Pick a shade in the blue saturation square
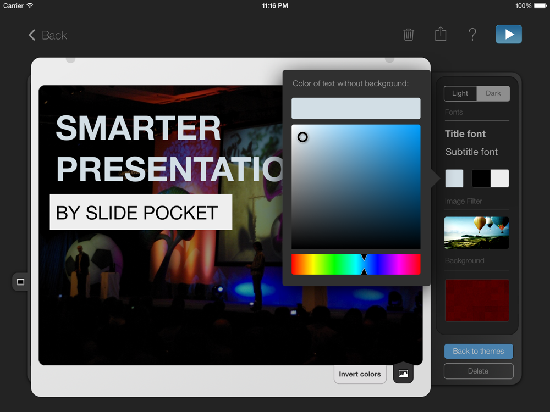This screenshot has height=412, width=550. click(x=356, y=187)
